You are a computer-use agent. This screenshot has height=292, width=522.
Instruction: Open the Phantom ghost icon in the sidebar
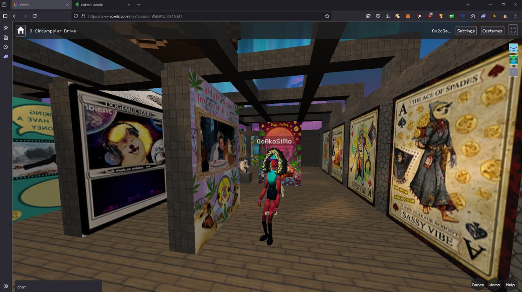click(6, 57)
